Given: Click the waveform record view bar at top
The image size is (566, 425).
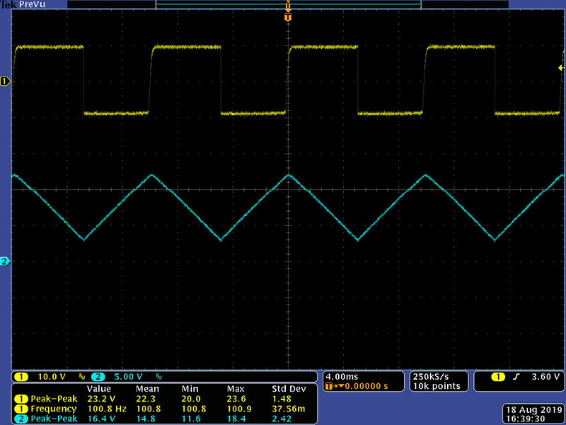Looking at the screenshot, I should [x=288, y=4].
